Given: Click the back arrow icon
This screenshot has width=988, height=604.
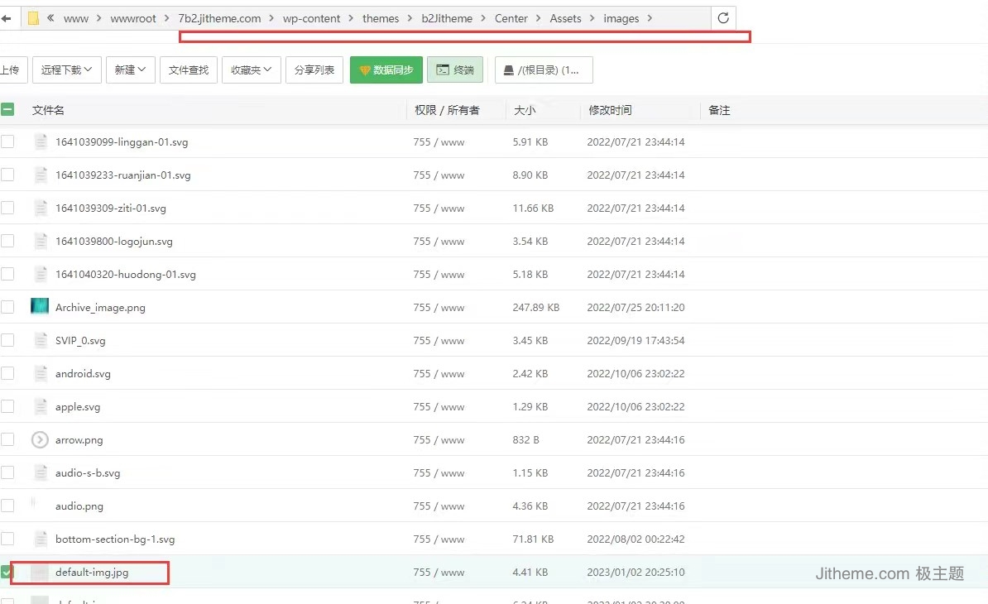Looking at the screenshot, I should click(x=6, y=18).
